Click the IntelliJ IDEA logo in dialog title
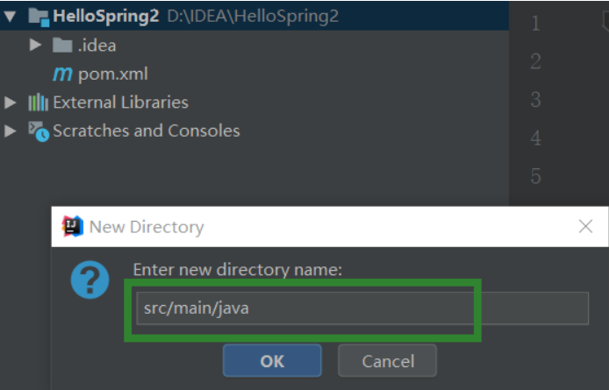 click(72, 226)
